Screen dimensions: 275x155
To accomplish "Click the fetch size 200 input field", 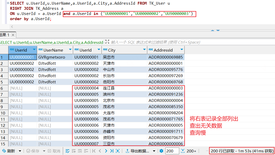I will coord(172,151).
